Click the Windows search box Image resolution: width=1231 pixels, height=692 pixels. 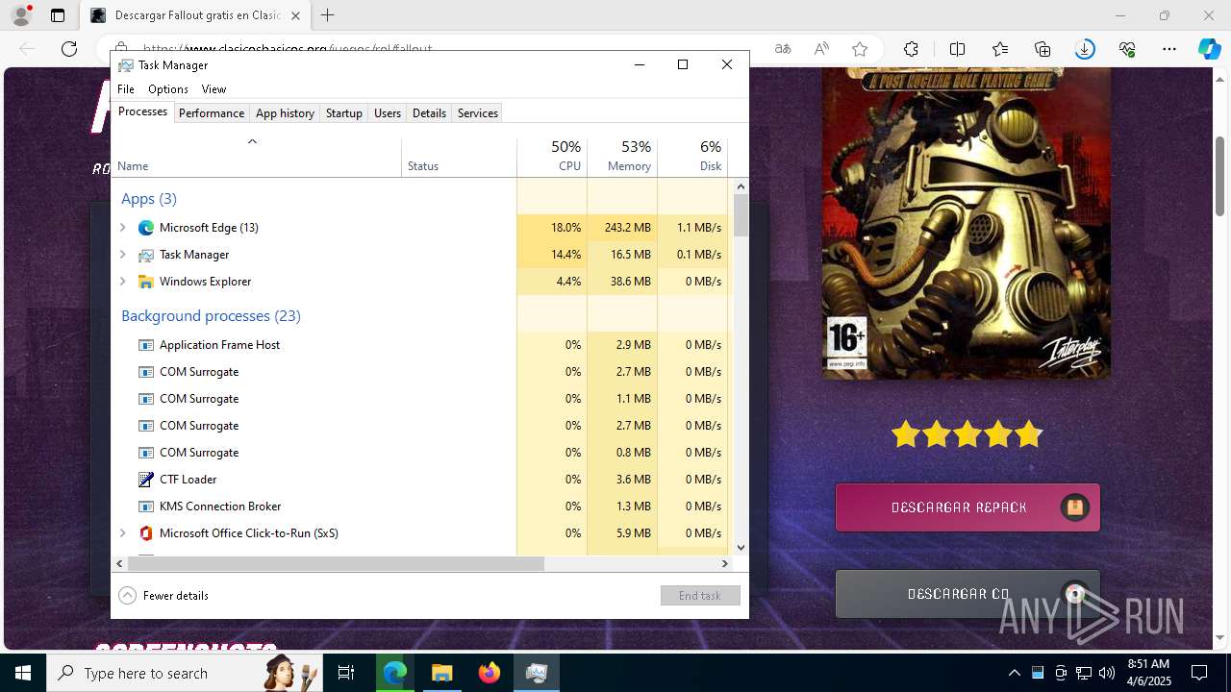185,673
